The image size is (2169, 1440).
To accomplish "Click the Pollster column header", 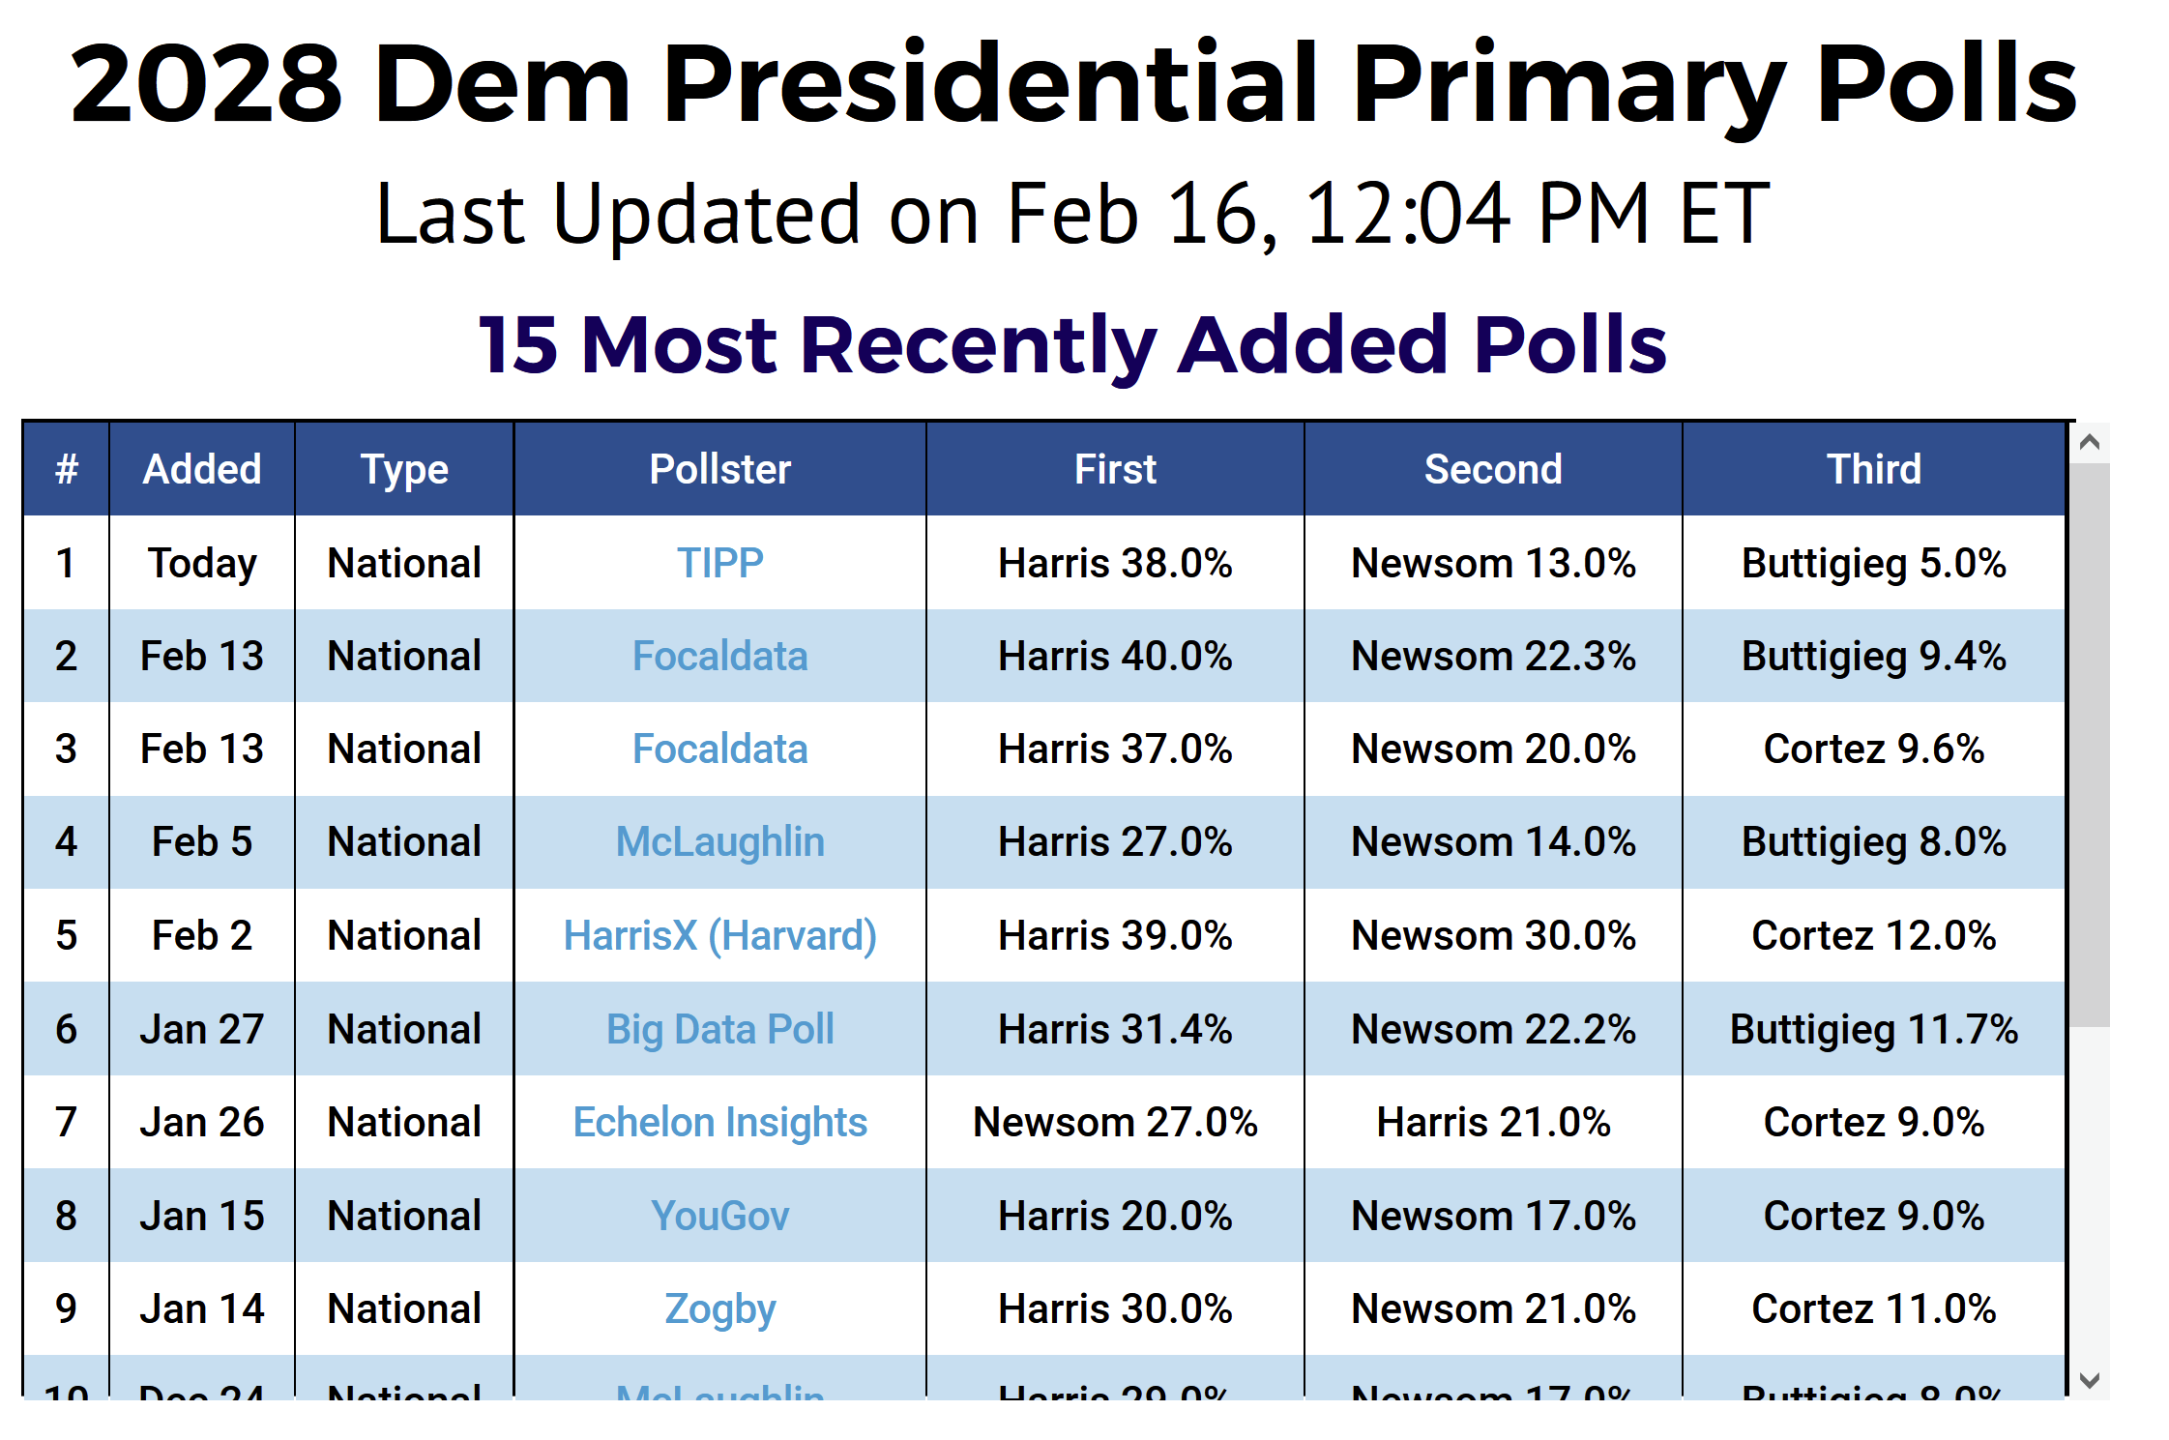I will 719,469.
